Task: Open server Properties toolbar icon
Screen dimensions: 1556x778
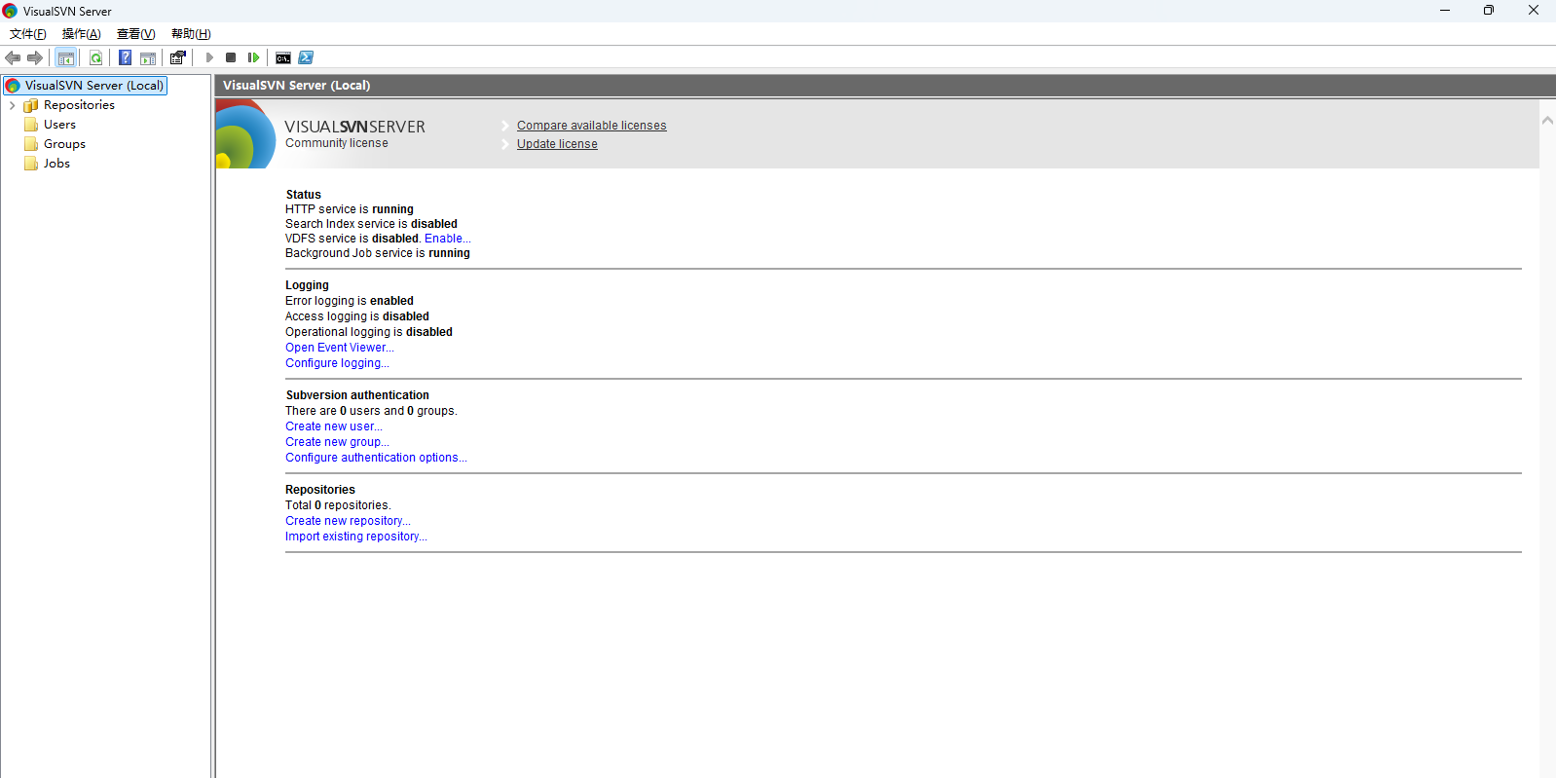Action: tap(178, 58)
